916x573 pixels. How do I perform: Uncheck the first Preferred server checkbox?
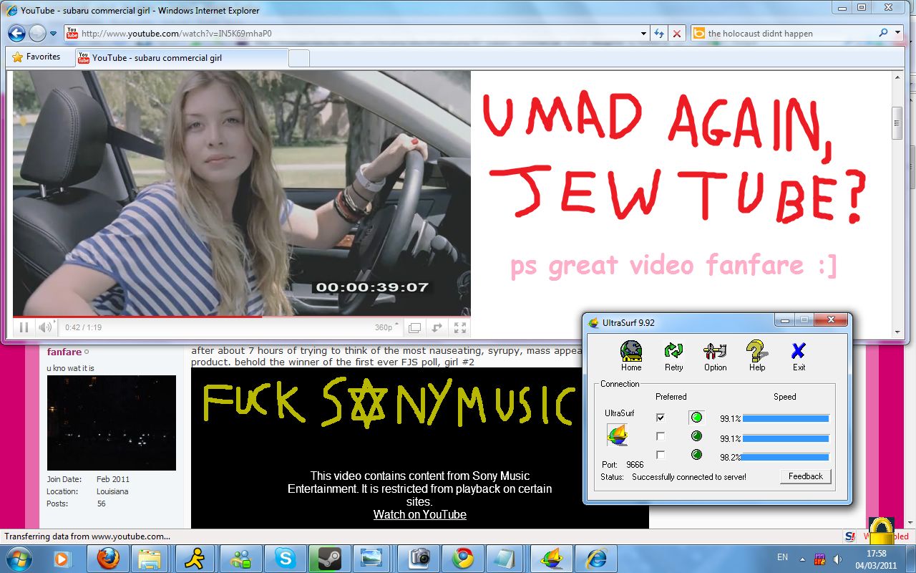point(661,418)
